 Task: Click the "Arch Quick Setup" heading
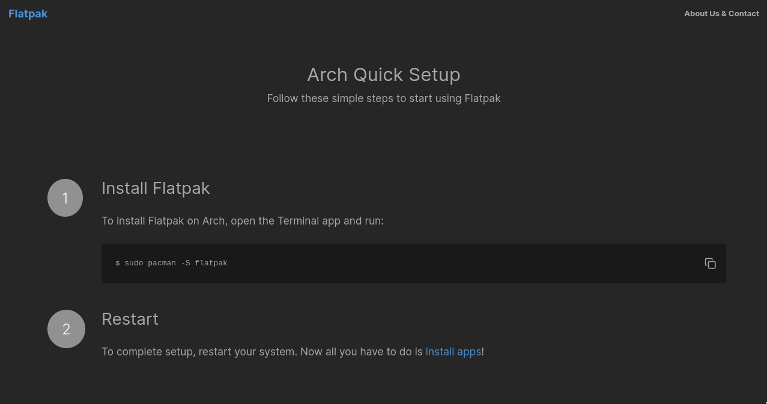pos(384,74)
